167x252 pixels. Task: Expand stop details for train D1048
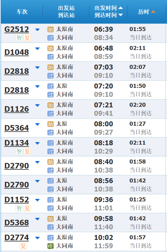(37, 48)
